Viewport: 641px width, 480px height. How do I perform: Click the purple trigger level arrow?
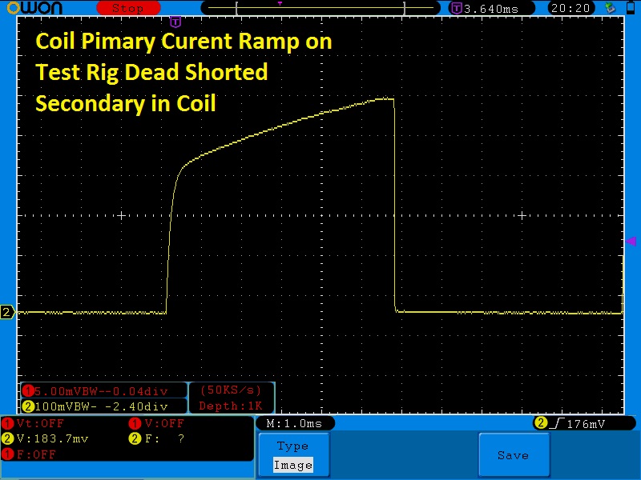pos(630,241)
